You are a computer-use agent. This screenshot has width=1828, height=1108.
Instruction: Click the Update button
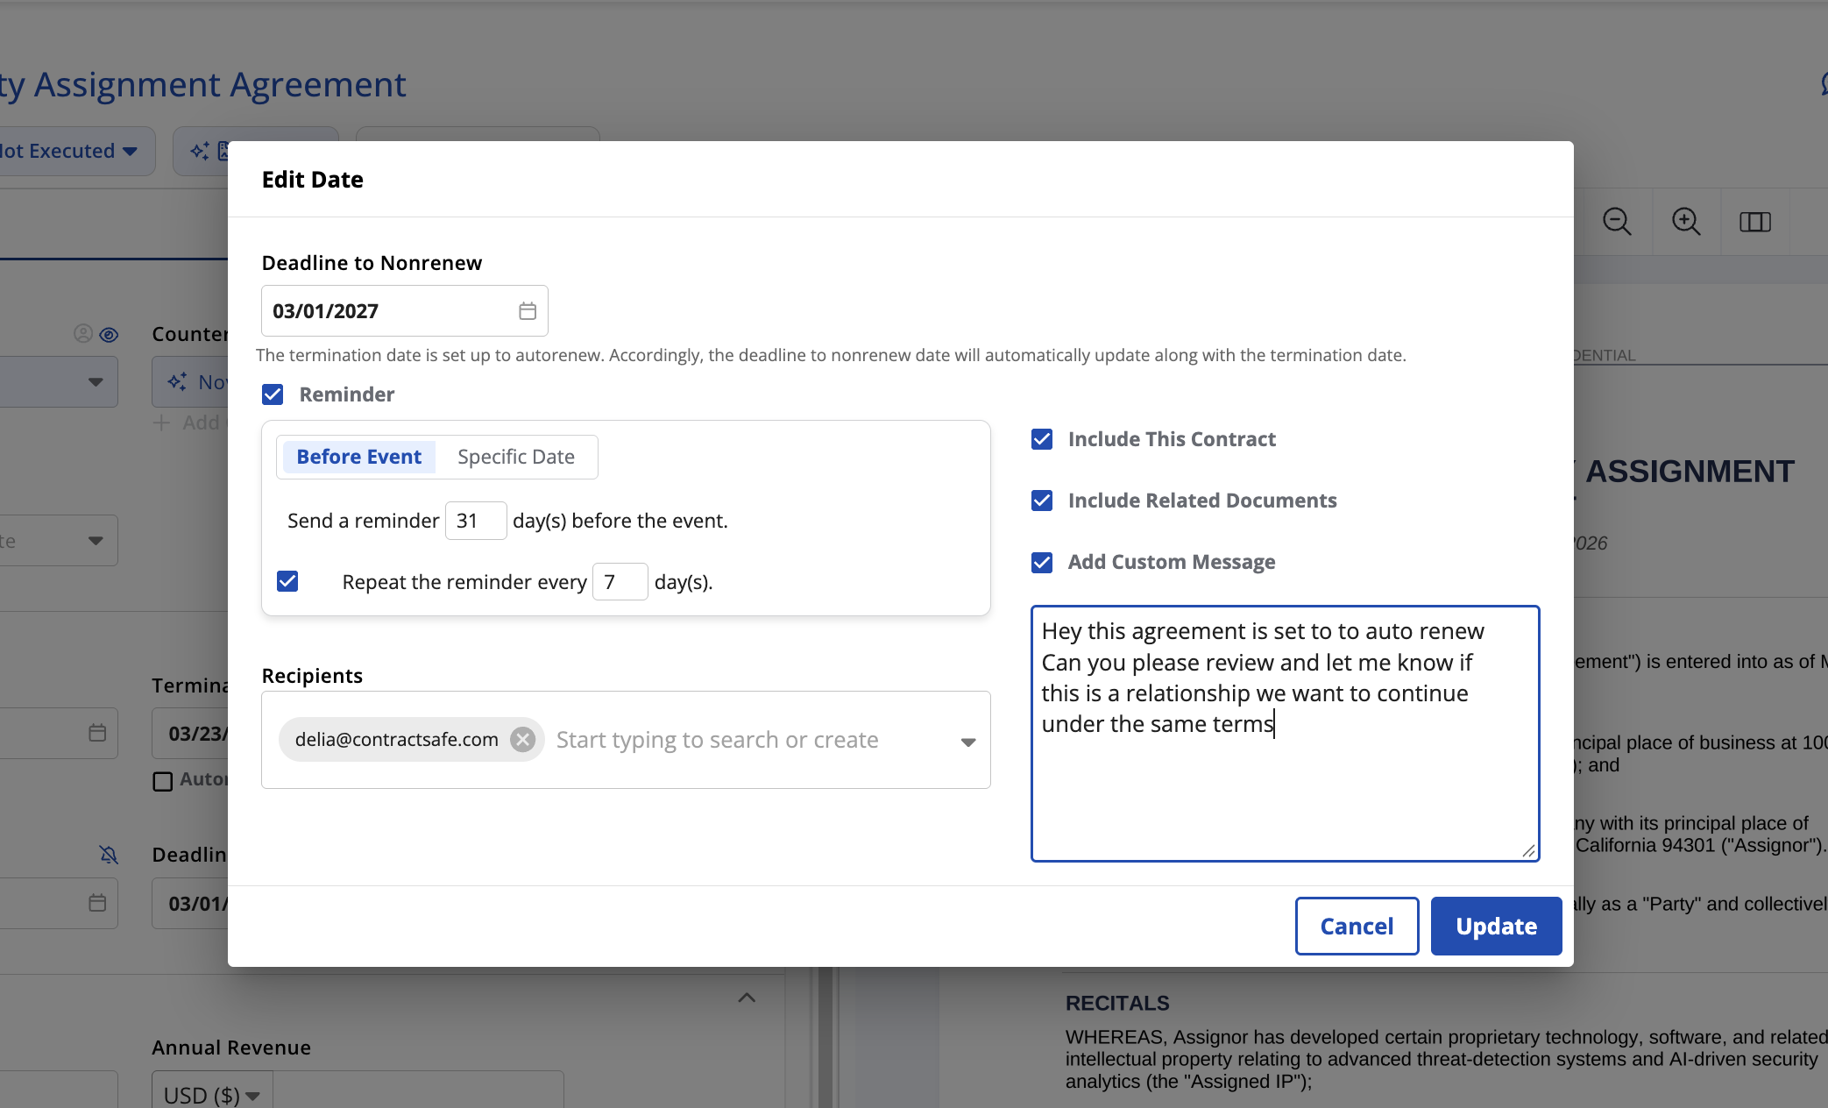point(1496,926)
